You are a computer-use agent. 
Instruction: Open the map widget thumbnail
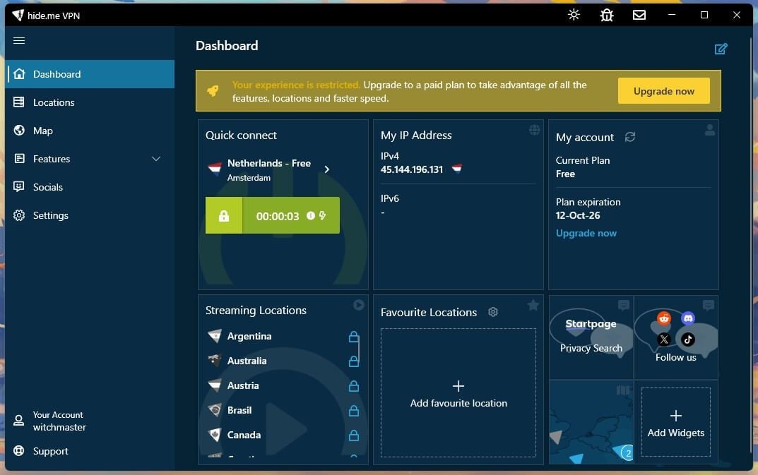[591, 422]
